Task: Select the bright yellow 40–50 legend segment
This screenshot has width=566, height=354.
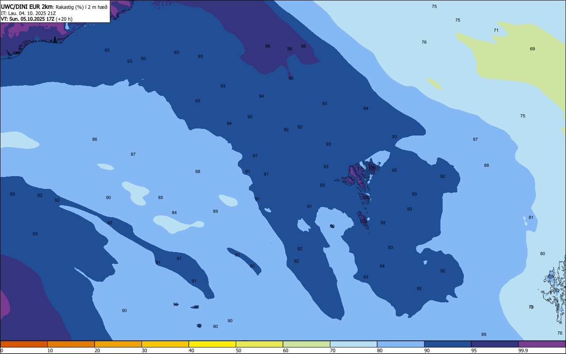Action: pos(212,344)
